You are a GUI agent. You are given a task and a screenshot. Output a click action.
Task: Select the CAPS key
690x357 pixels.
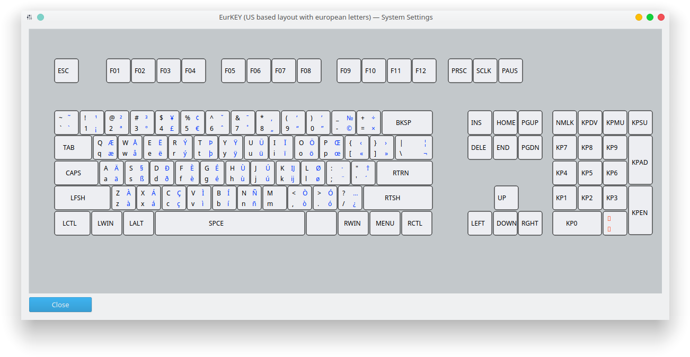[76, 173]
